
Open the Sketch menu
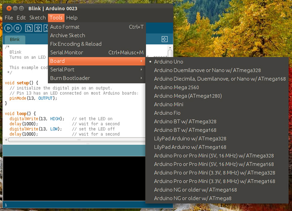click(37, 18)
